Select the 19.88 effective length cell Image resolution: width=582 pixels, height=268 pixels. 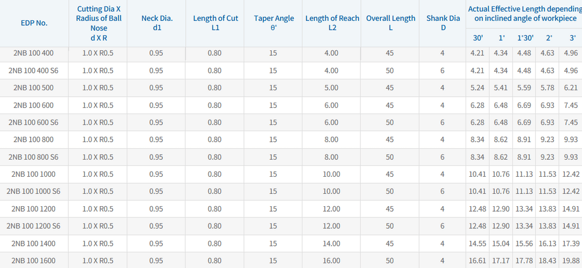(571, 260)
